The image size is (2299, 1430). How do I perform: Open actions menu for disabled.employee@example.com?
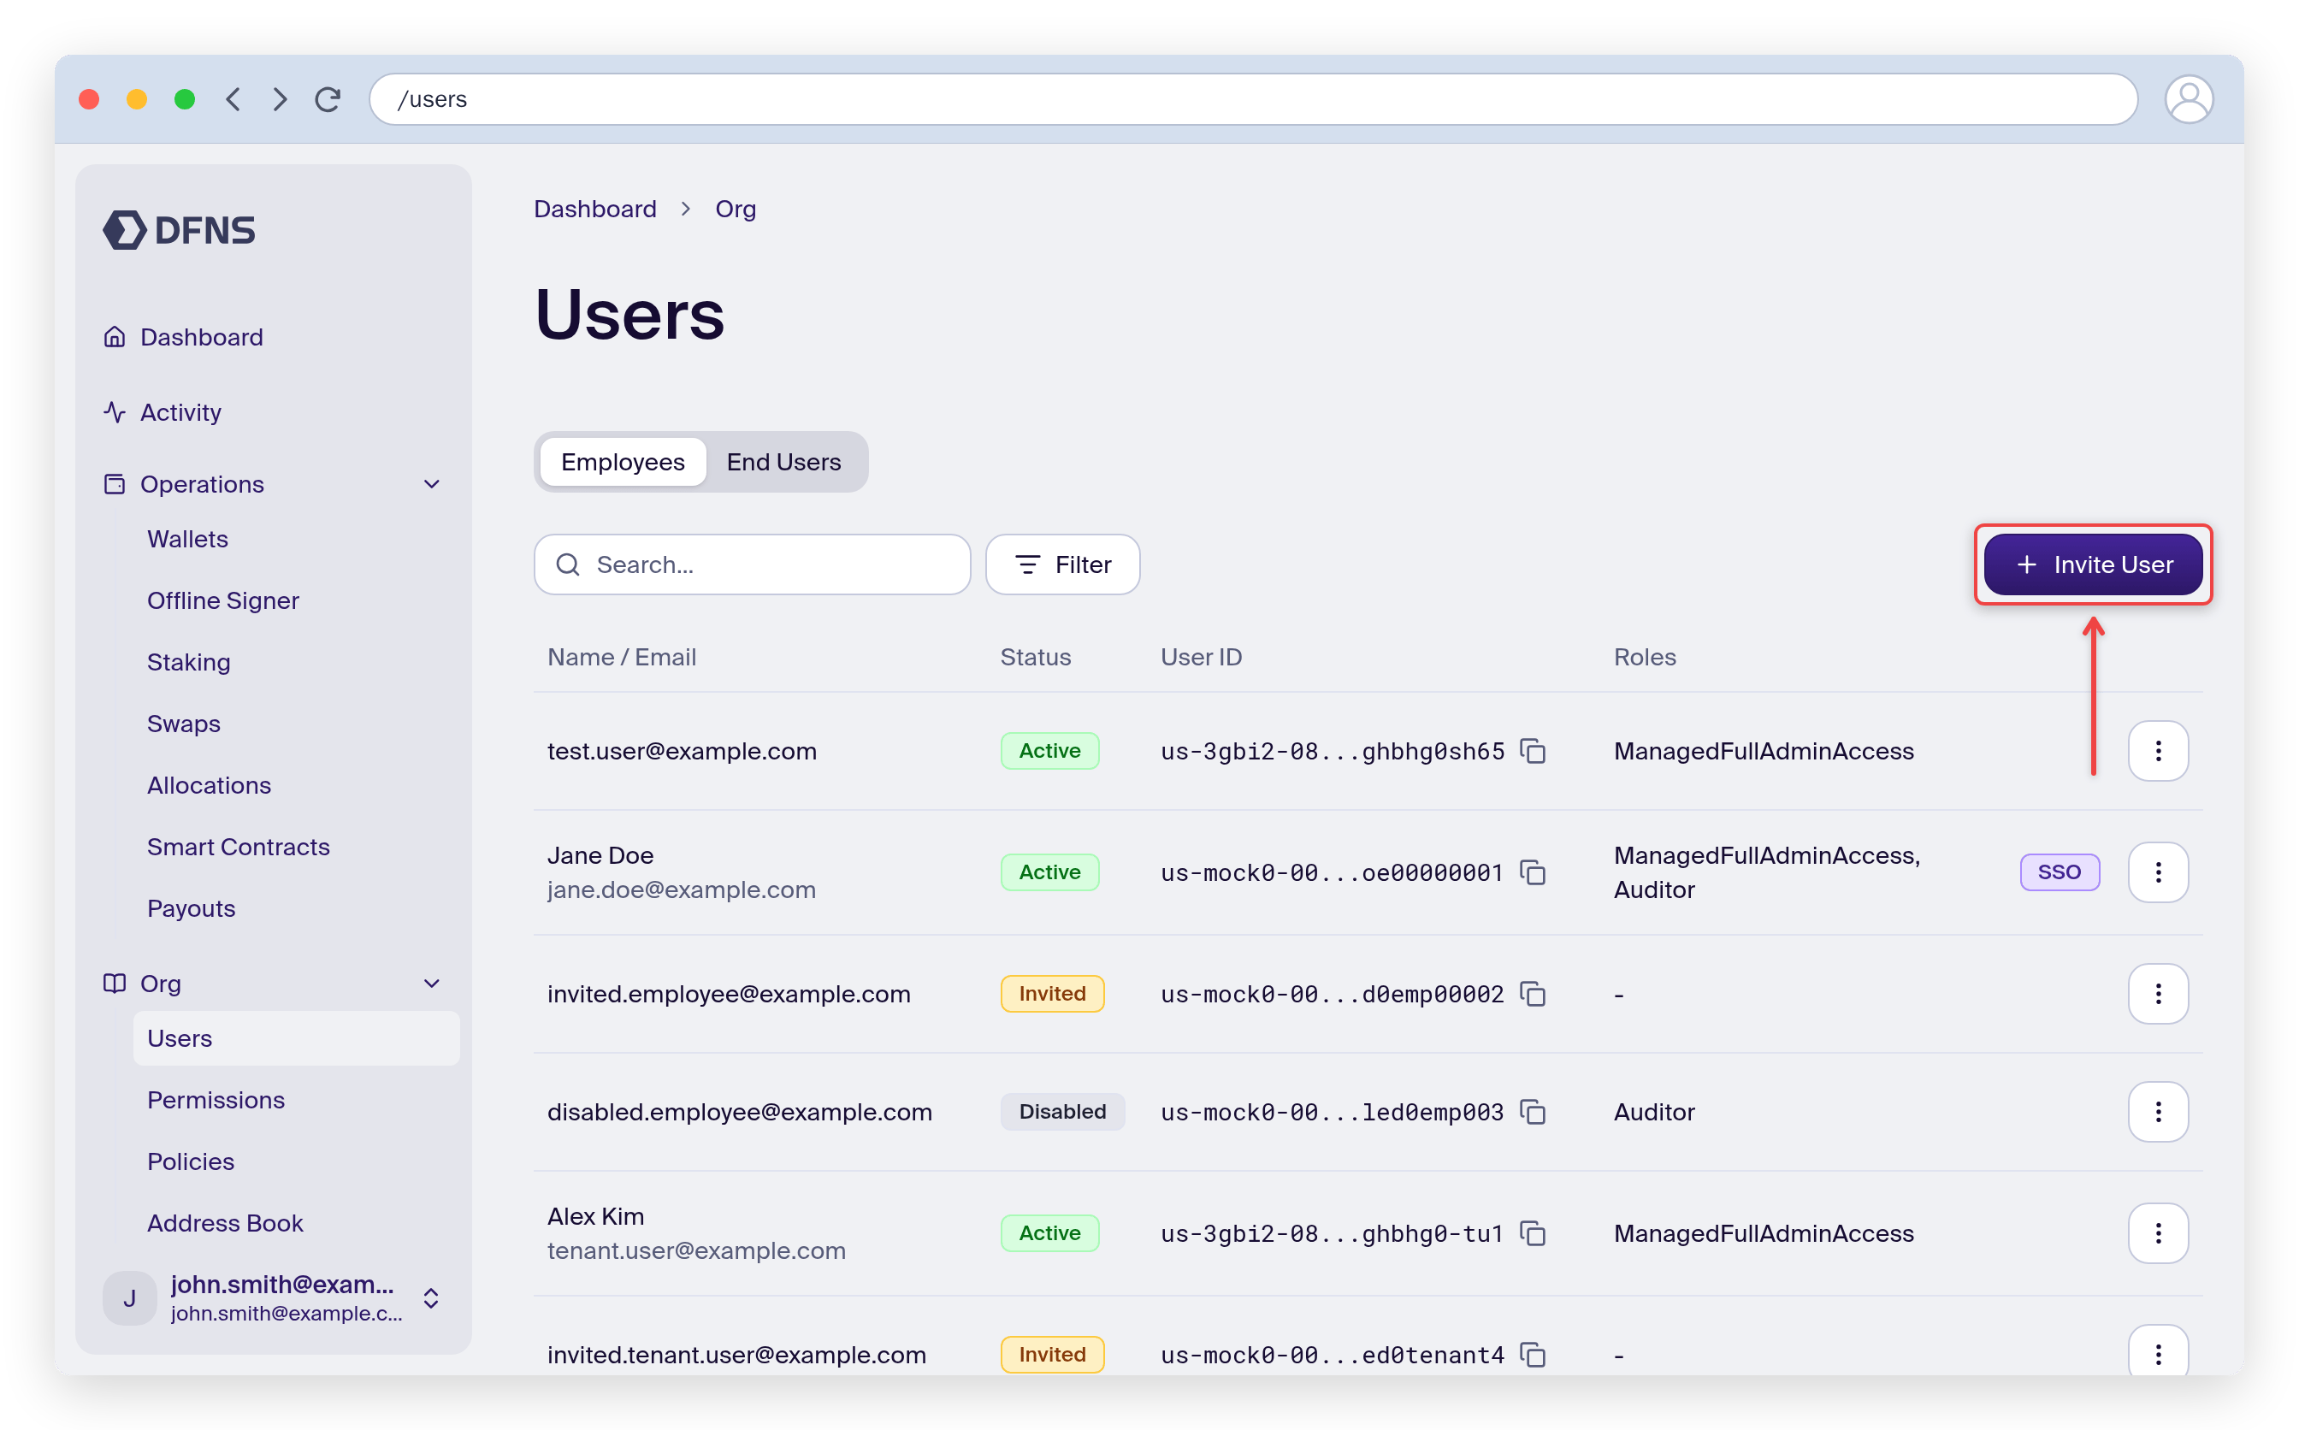click(2157, 1112)
